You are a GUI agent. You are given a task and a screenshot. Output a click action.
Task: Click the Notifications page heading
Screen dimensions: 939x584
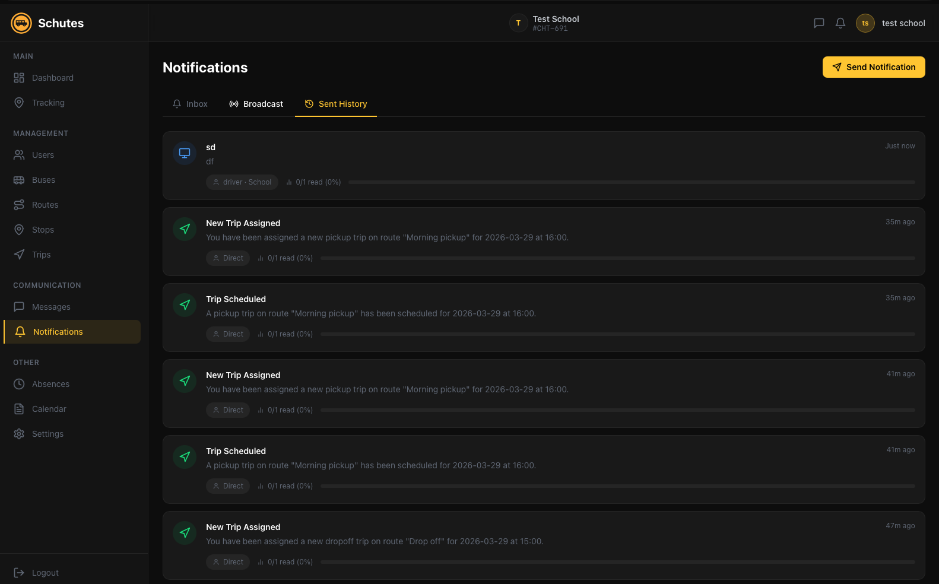pyautogui.click(x=205, y=68)
